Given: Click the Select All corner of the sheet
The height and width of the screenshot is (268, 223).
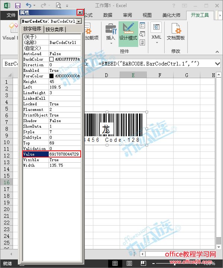Looking at the screenshot, I should (9, 75).
